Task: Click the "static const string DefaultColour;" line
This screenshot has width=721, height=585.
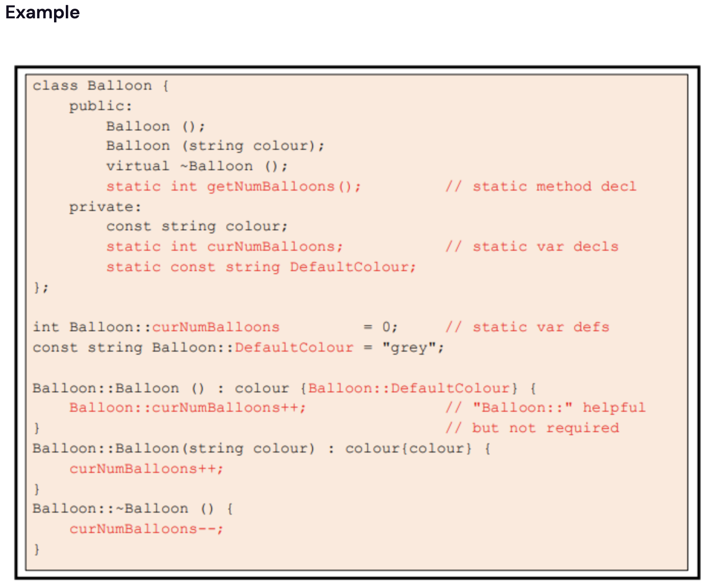Action: pos(261,267)
